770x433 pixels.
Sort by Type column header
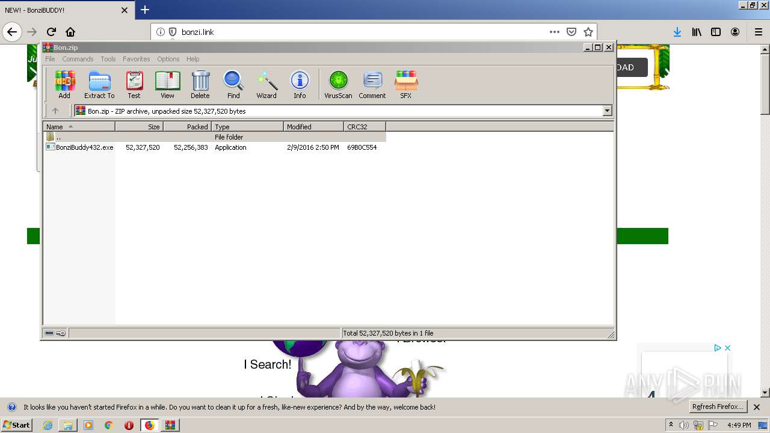pos(247,127)
